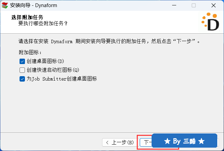Click the blue By 三酷 watermark banner
The height and width of the screenshot is (151, 224).
184,141
